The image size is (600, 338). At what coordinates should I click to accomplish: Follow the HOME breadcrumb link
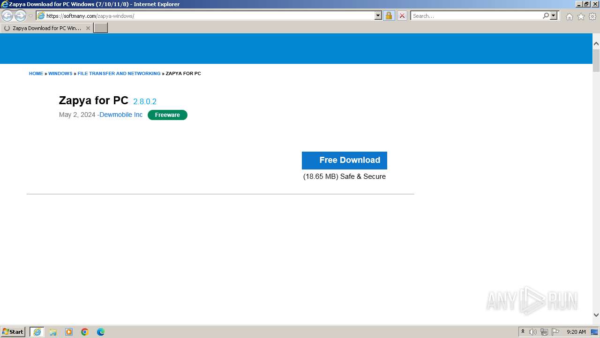pyautogui.click(x=36, y=74)
